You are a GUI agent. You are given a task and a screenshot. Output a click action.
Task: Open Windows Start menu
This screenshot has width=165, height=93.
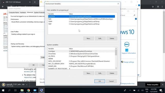tap(3, 90)
